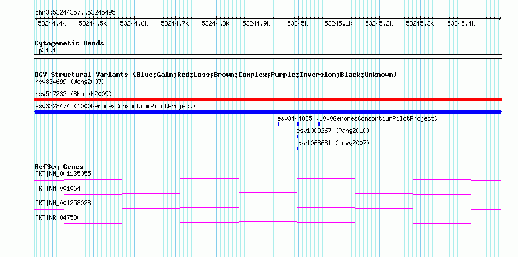Click the blue esv3444835 gain glyph
The image size is (518, 257).
[299, 124]
